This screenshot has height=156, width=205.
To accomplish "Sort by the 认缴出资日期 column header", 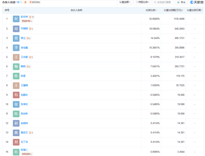I will [194, 10].
